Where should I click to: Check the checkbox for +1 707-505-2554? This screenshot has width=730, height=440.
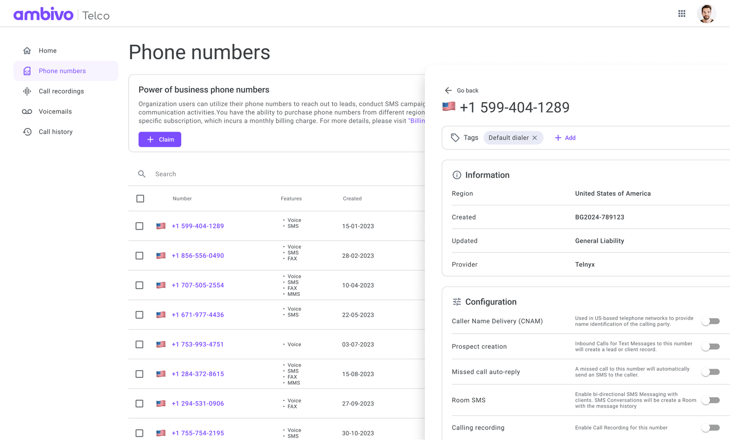point(140,285)
